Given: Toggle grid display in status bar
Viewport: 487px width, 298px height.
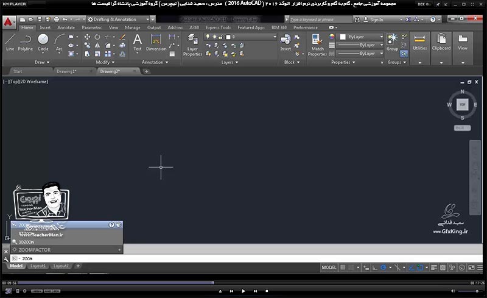Looking at the screenshot, I should [343, 267].
